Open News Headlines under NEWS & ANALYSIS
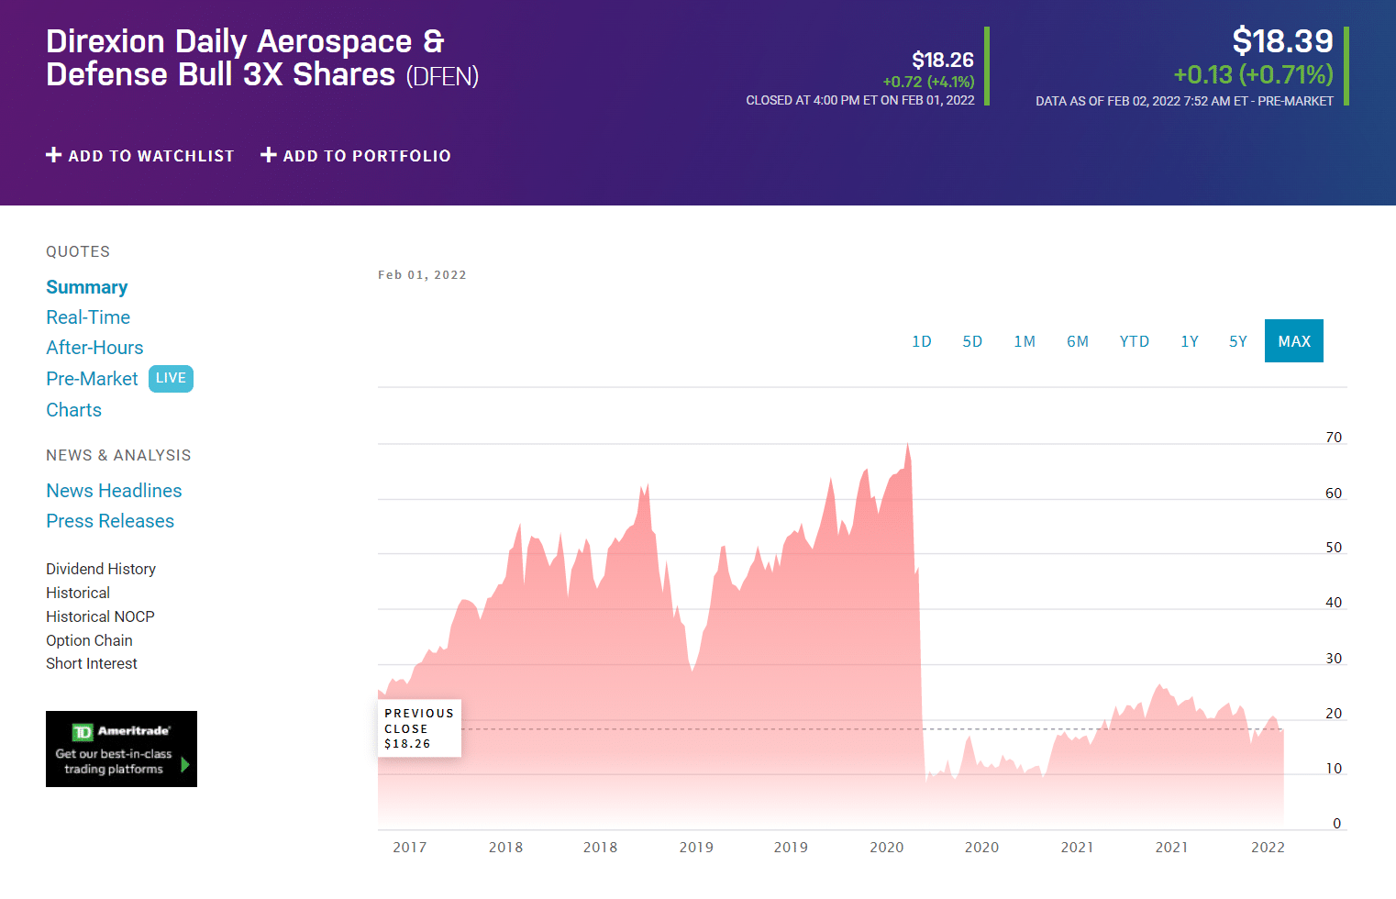The image size is (1396, 899). click(114, 490)
